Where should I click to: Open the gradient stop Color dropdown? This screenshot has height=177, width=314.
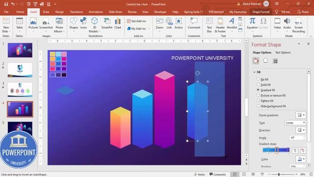point(301,159)
